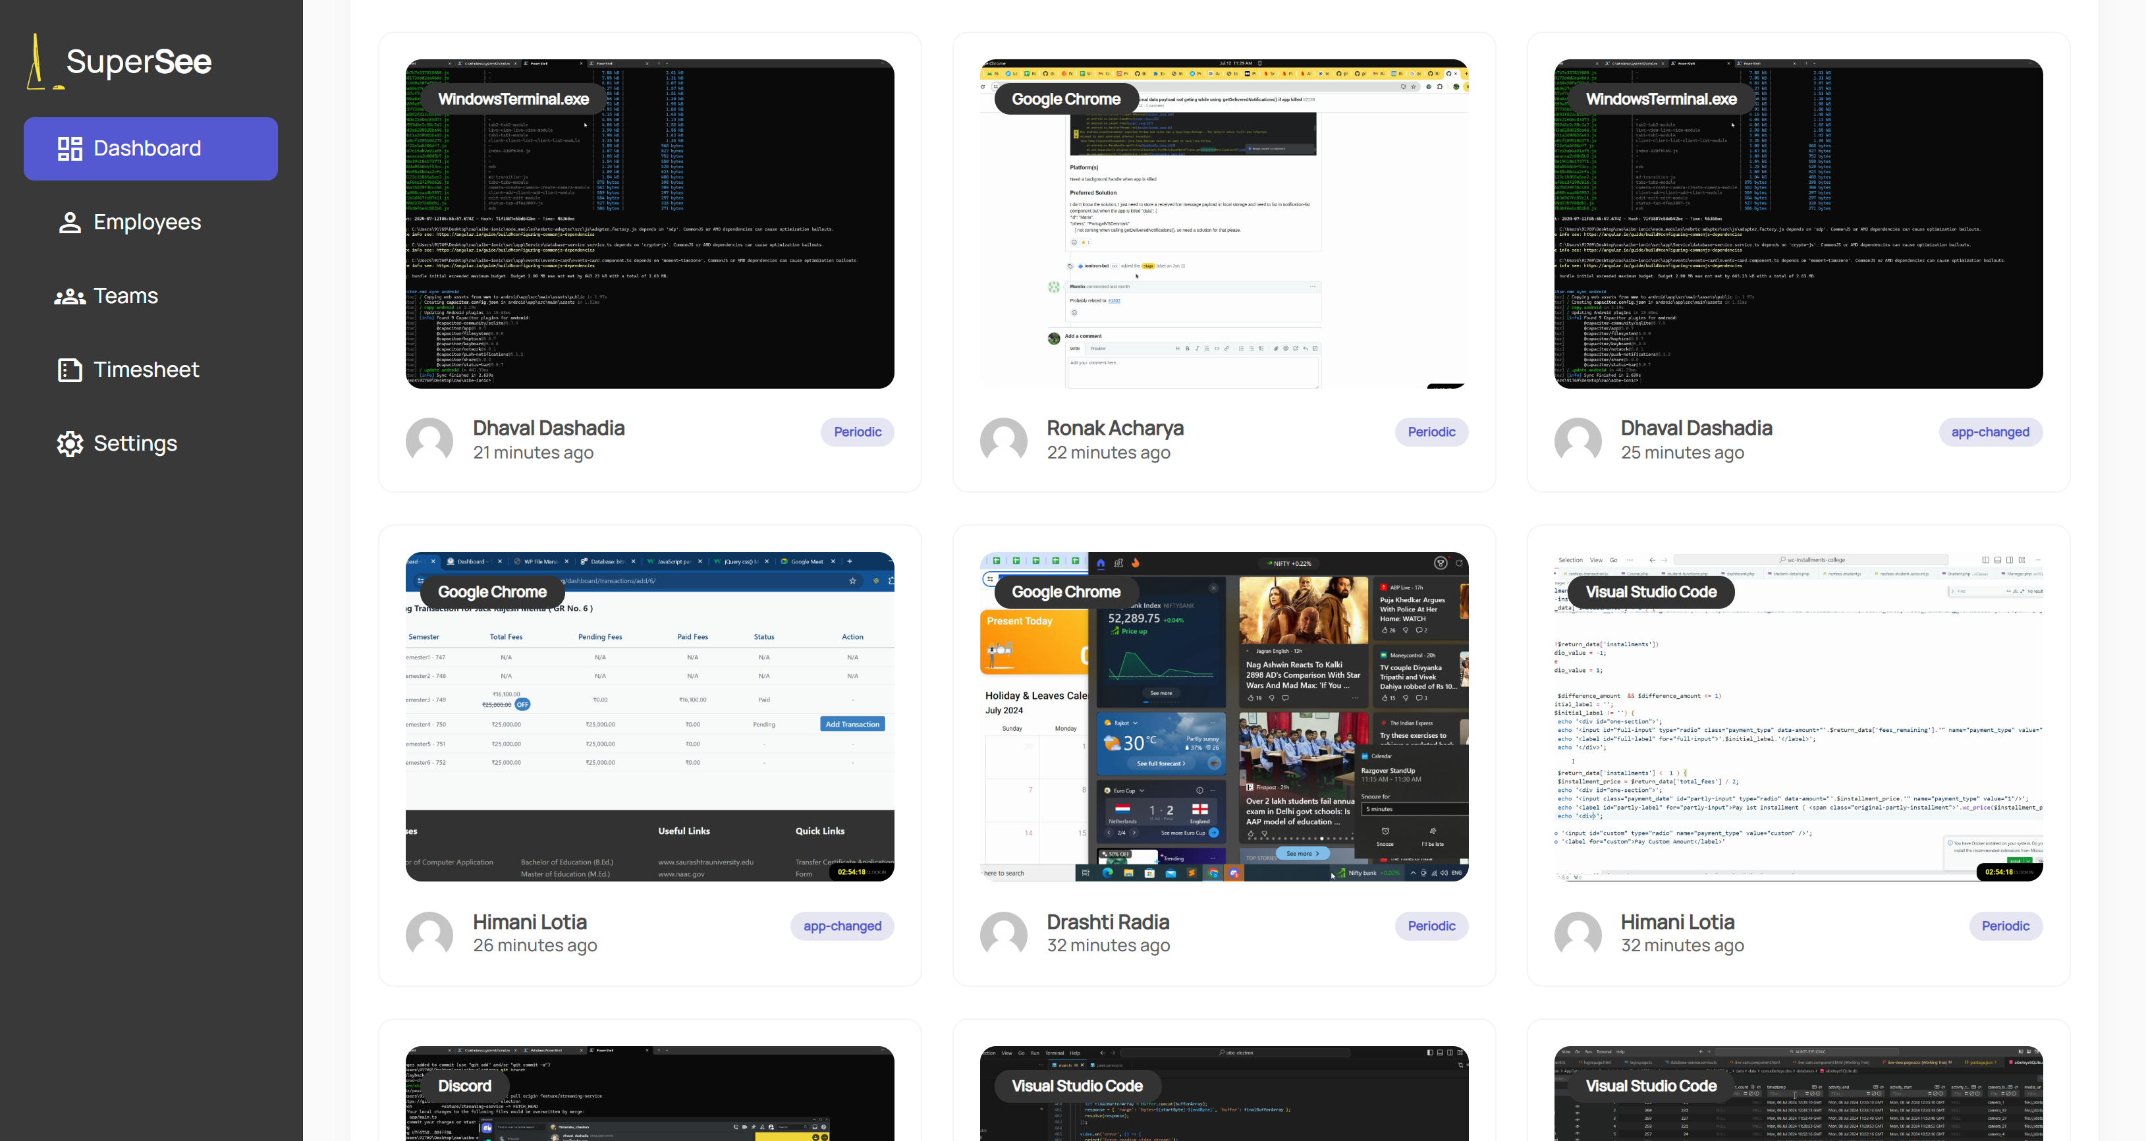This screenshot has height=1141, width=2146.
Task: Click app-changed tag on Himani Lotia's Chrome card
Action: click(x=841, y=926)
